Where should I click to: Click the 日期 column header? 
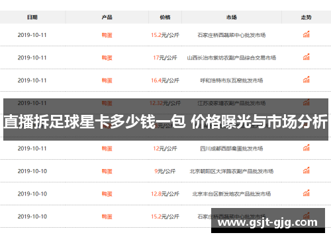coord(32,17)
